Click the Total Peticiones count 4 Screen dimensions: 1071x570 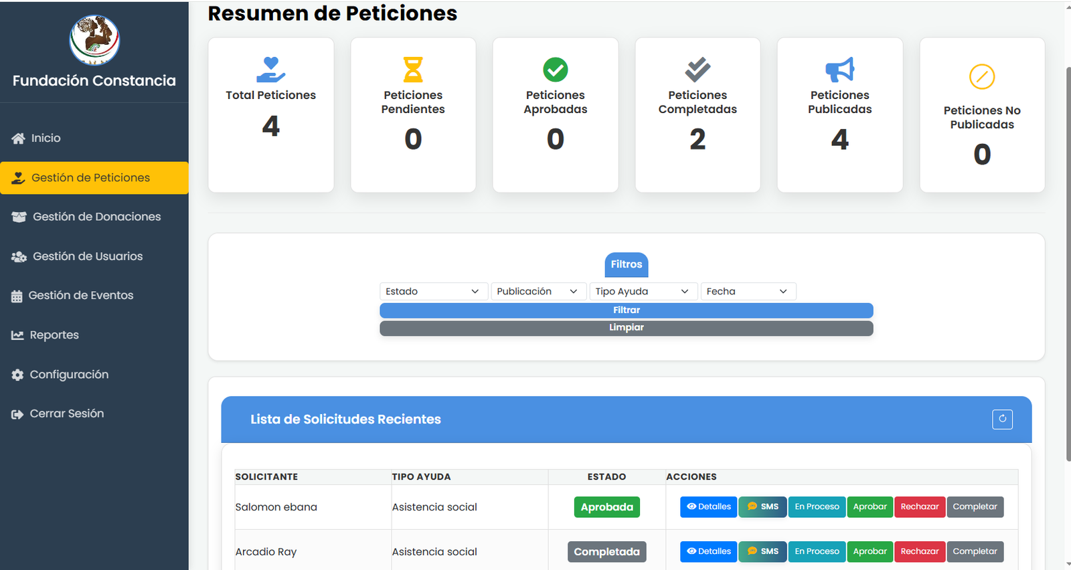point(270,126)
